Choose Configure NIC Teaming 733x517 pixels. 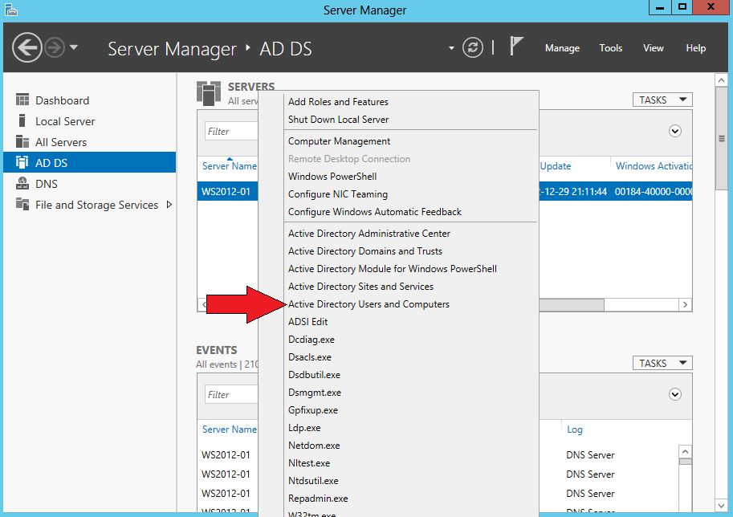(337, 194)
